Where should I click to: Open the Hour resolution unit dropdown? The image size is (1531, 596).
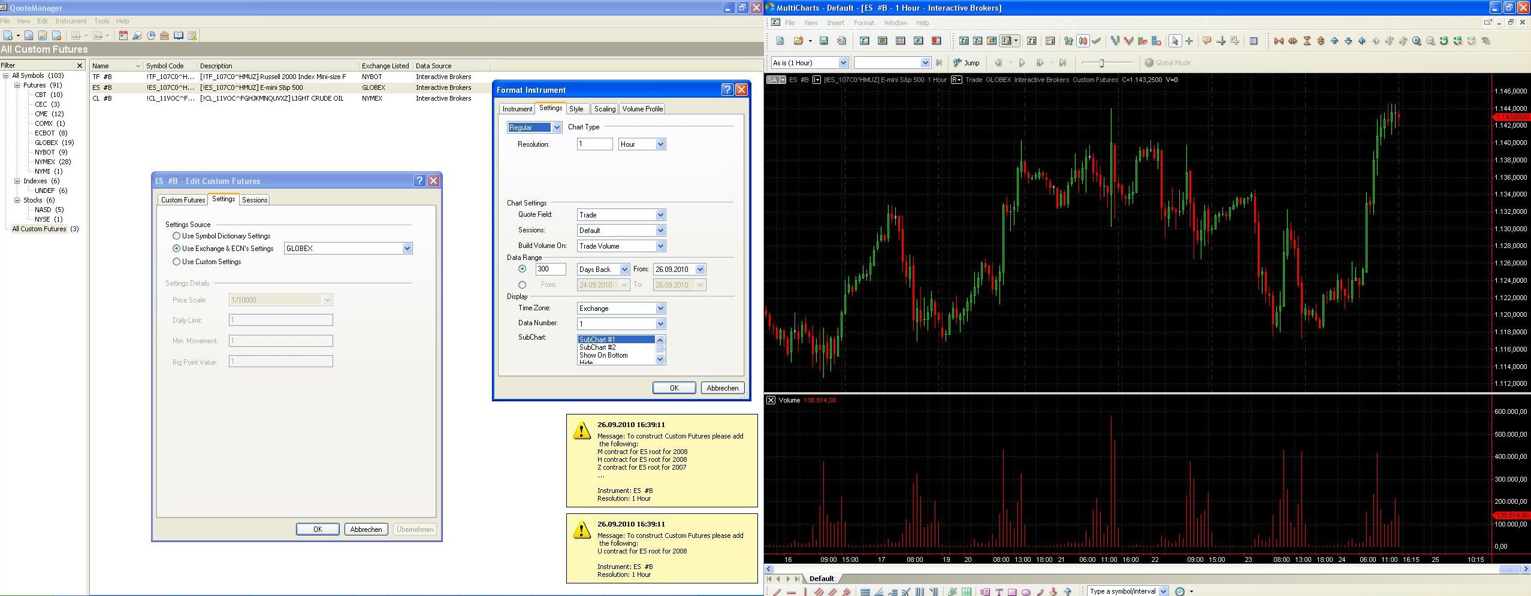[x=660, y=144]
